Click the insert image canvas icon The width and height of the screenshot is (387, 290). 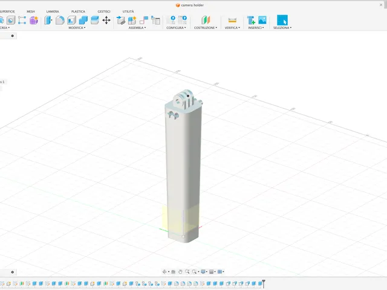pyautogui.click(x=262, y=20)
